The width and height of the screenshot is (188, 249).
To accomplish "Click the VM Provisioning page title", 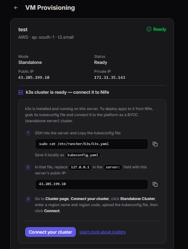I will [50, 7].
